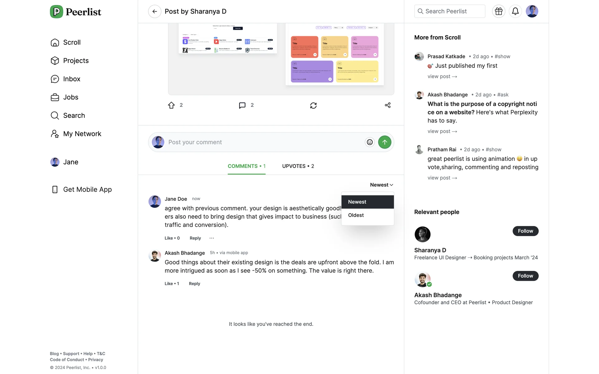Focus the Search Peerlist field
The height and width of the screenshot is (374, 599).
click(x=450, y=12)
